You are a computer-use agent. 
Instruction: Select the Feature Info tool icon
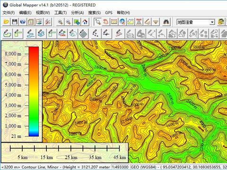pos(122,22)
